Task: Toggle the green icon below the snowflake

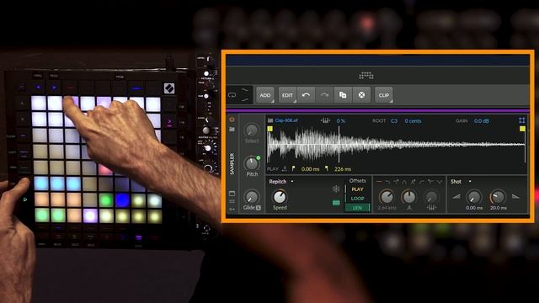Action: point(336,203)
